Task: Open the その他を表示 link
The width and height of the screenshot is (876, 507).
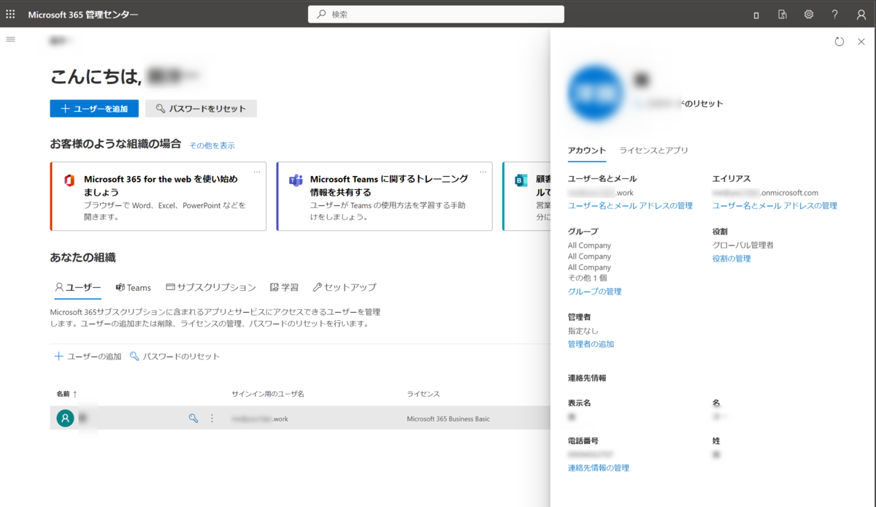Action: 212,145
